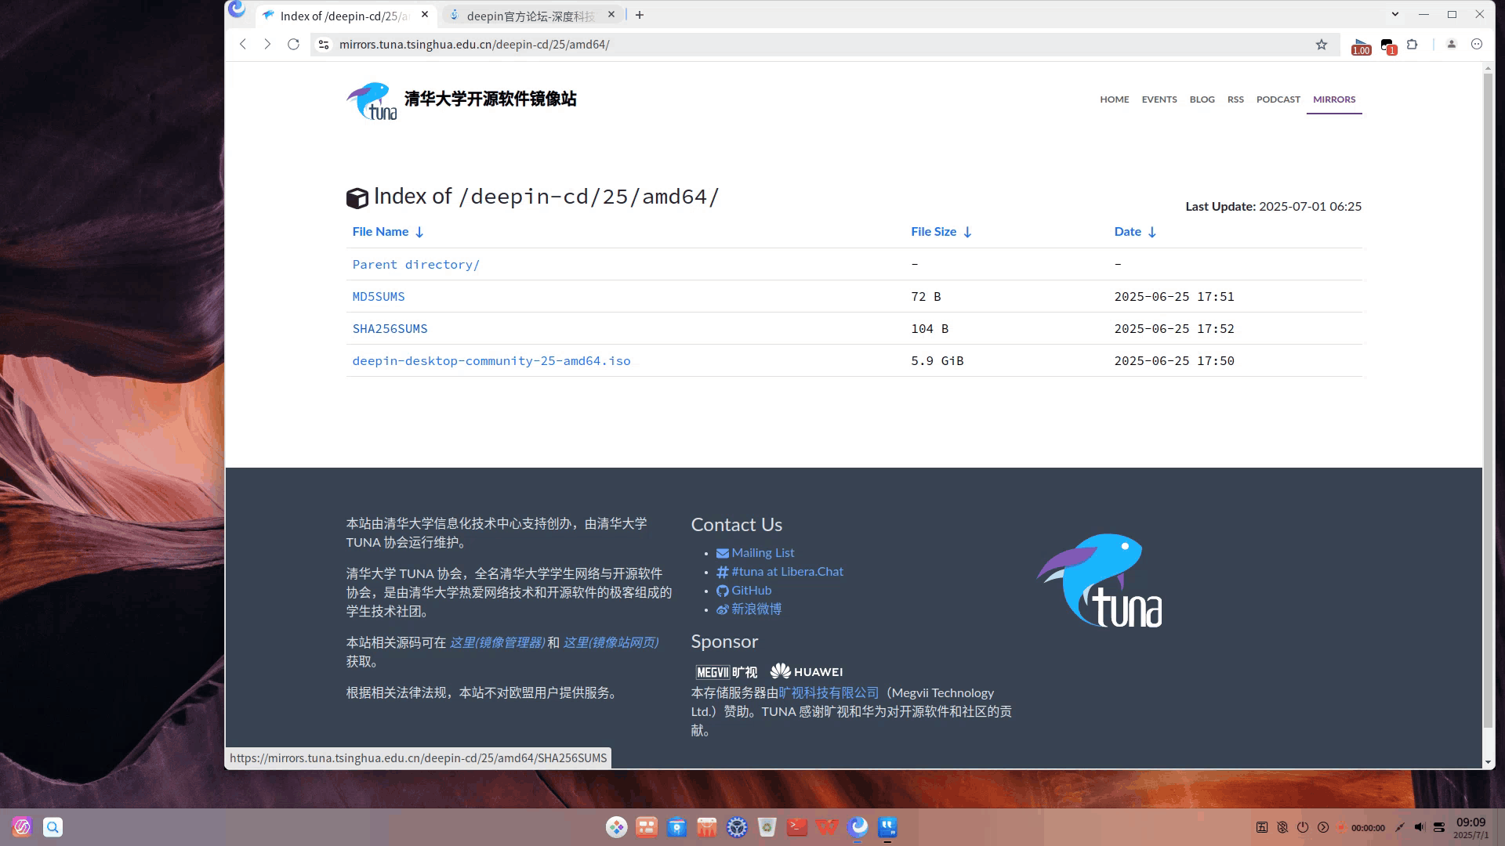Sort listing by File Size
Screen dimensions: 1505x846
pos(941,232)
